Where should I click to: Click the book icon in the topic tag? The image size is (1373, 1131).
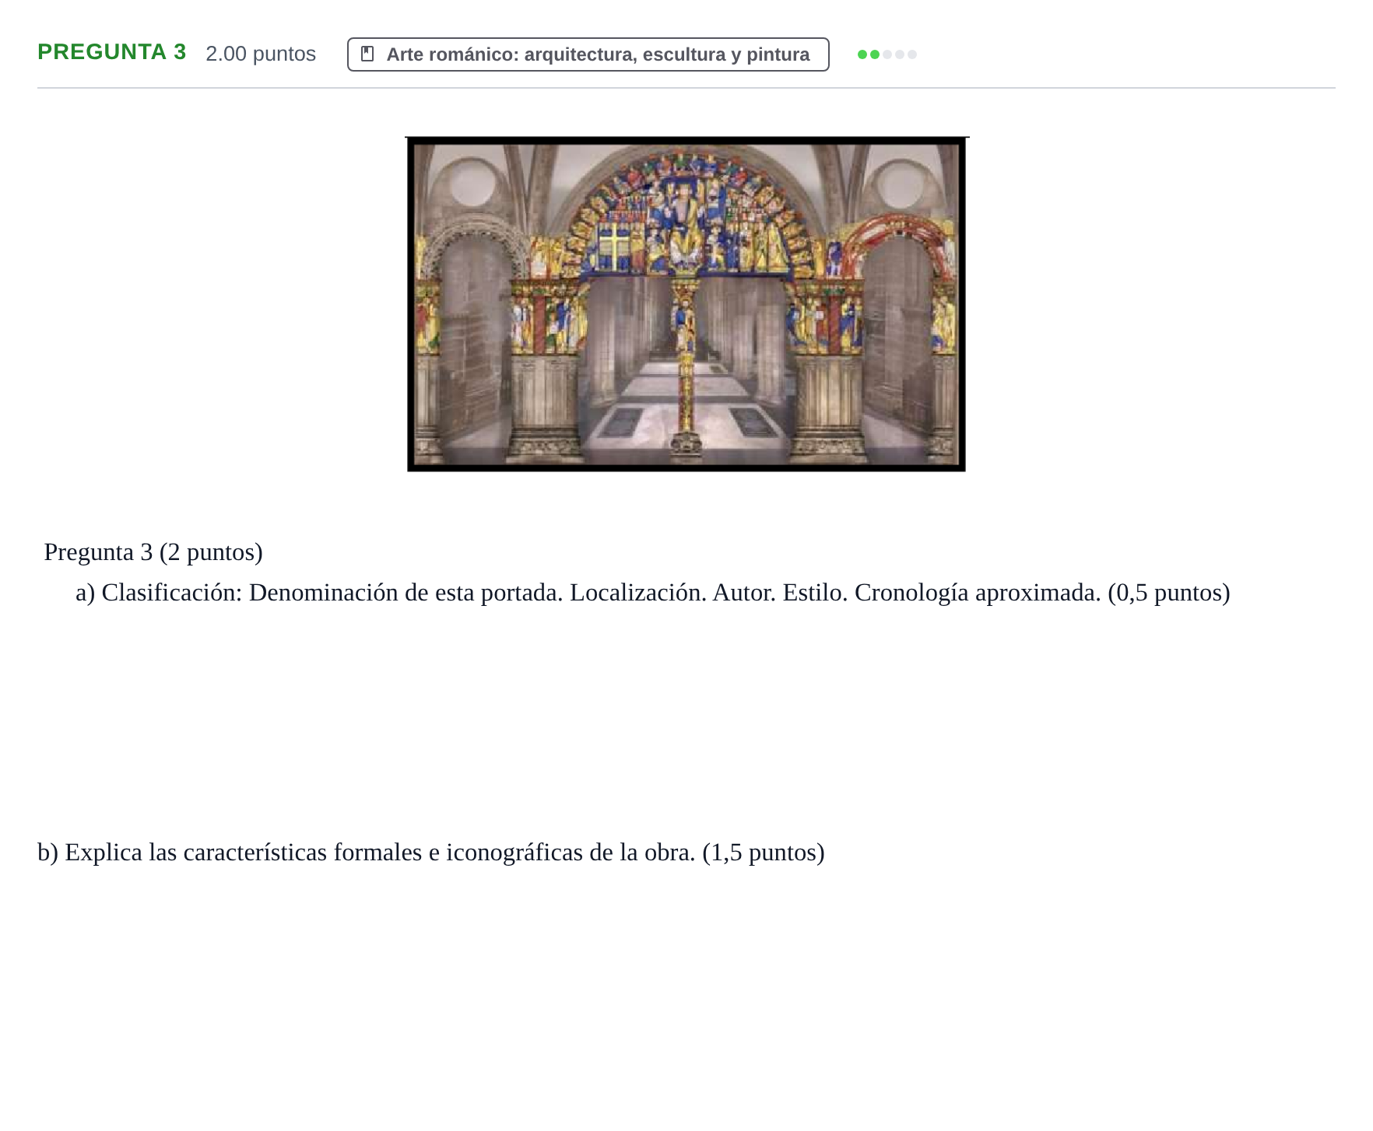[367, 54]
